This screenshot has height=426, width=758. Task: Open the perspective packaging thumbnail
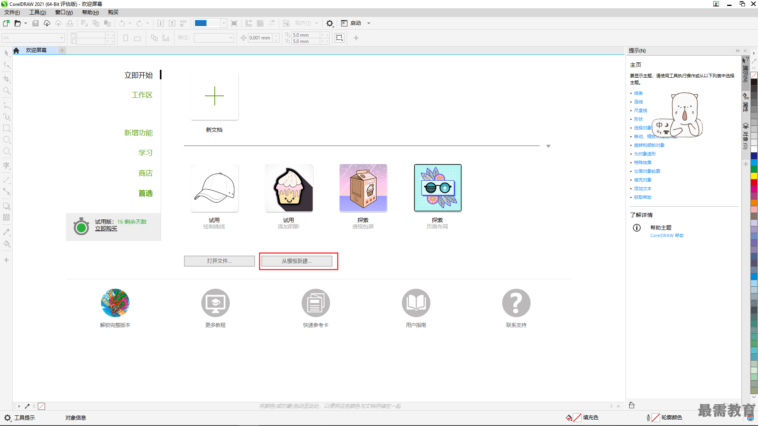(x=363, y=188)
